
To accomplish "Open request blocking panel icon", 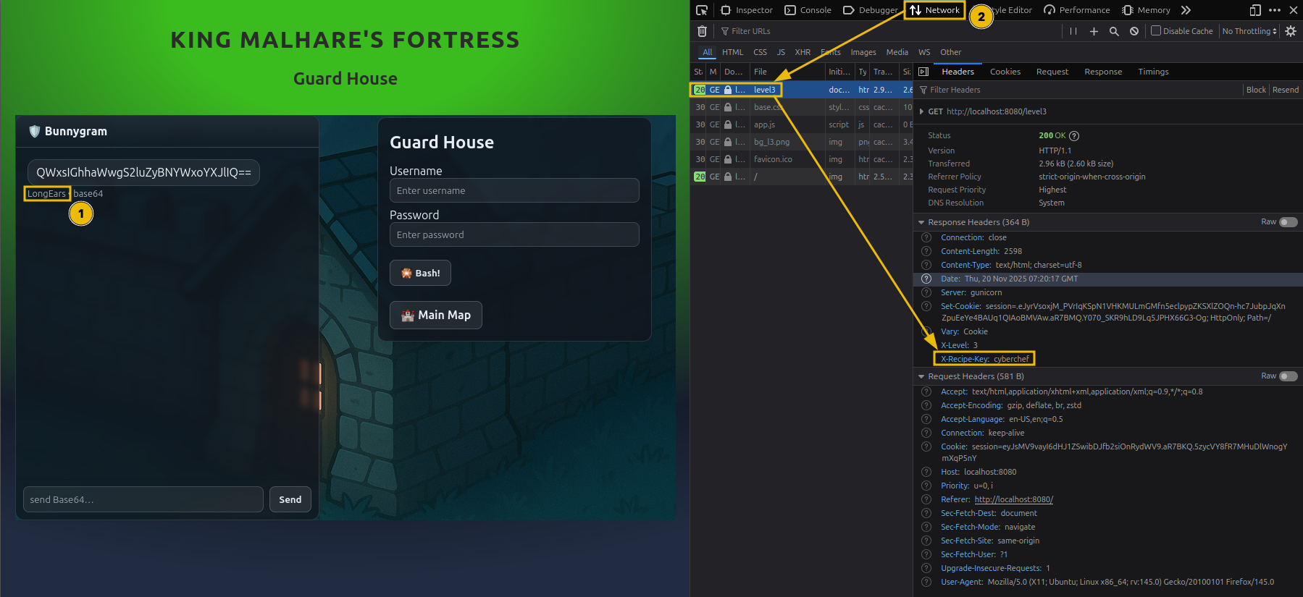I will pyautogui.click(x=1134, y=31).
